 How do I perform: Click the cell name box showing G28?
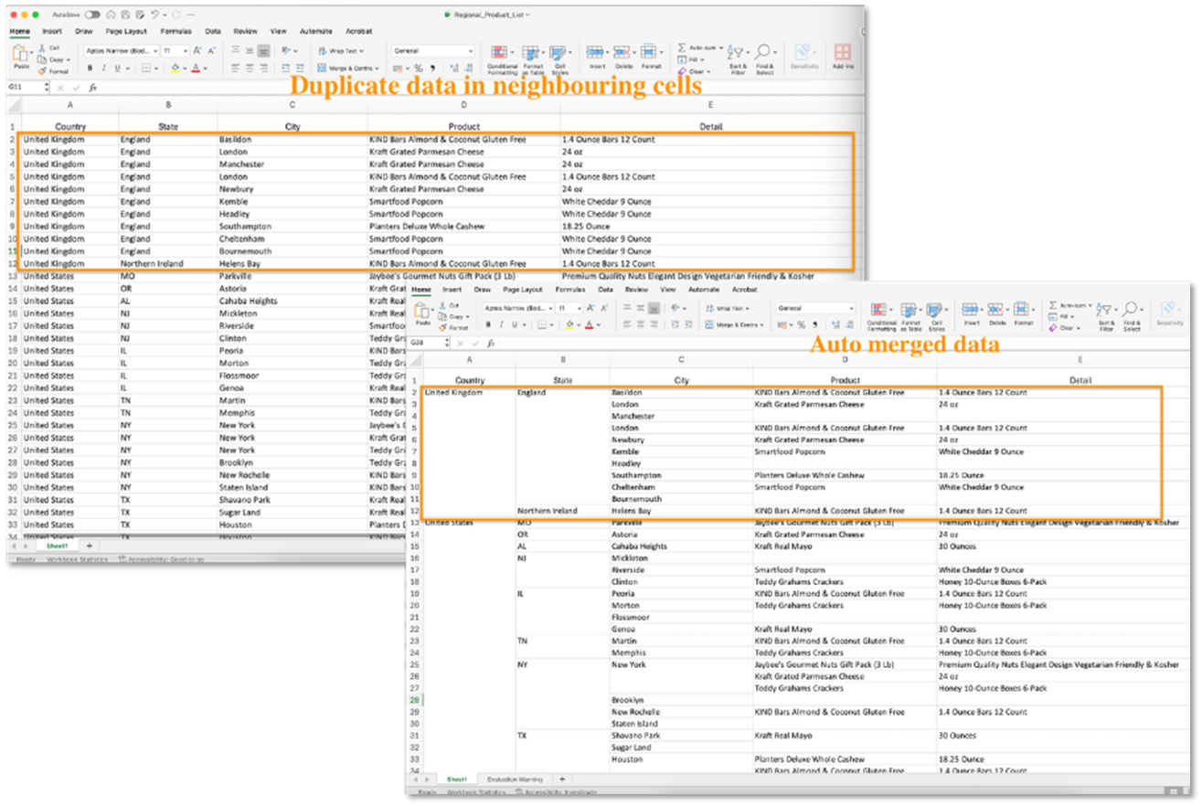coord(424,343)
